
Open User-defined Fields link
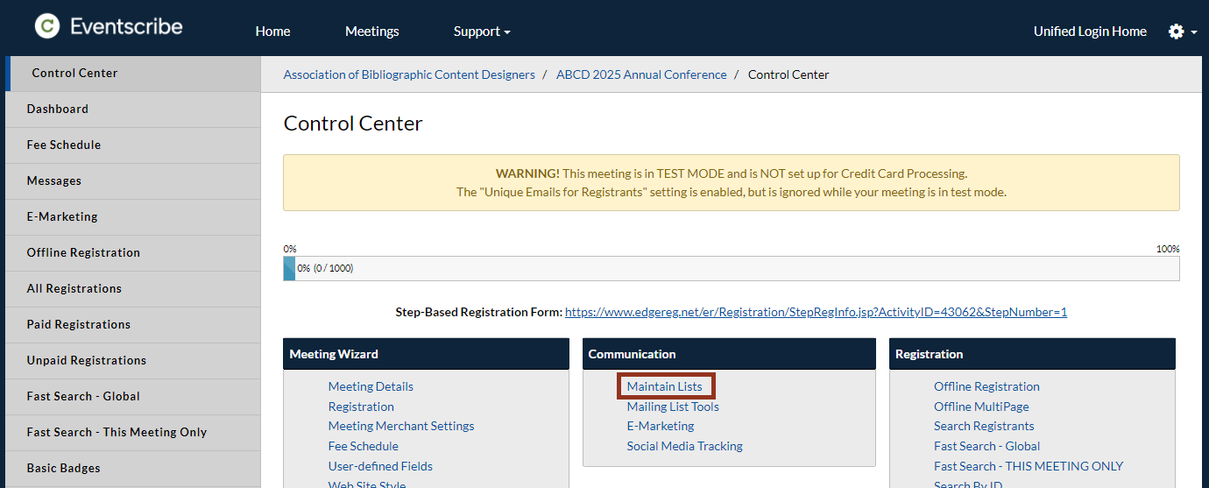click(380, 466)
